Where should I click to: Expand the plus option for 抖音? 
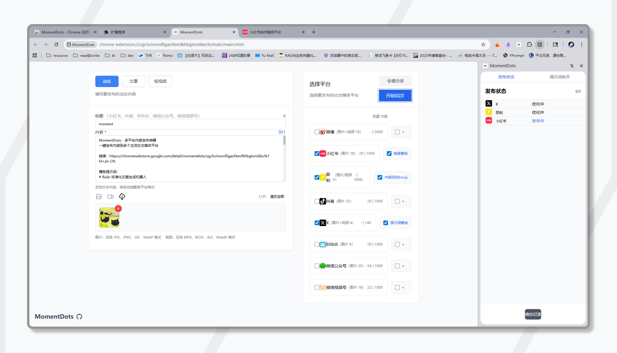(403, 201)
